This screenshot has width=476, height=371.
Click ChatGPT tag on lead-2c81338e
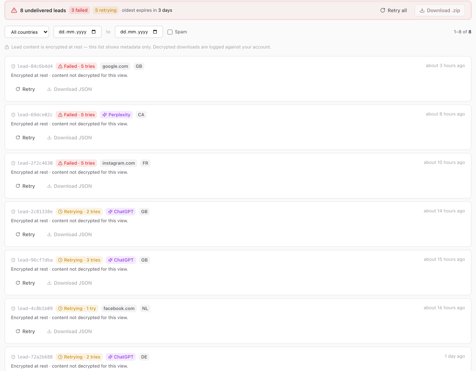pos(121,212)
